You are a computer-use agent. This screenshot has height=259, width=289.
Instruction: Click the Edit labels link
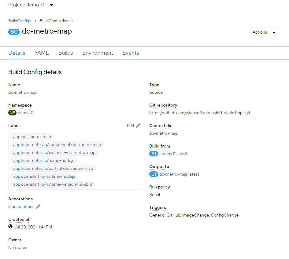tap(130, 126)
